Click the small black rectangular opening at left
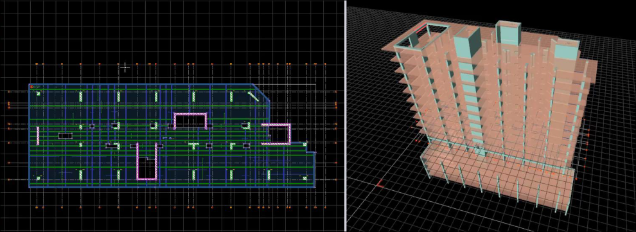The height and width of the screenshot is (232, 636). 66,136
